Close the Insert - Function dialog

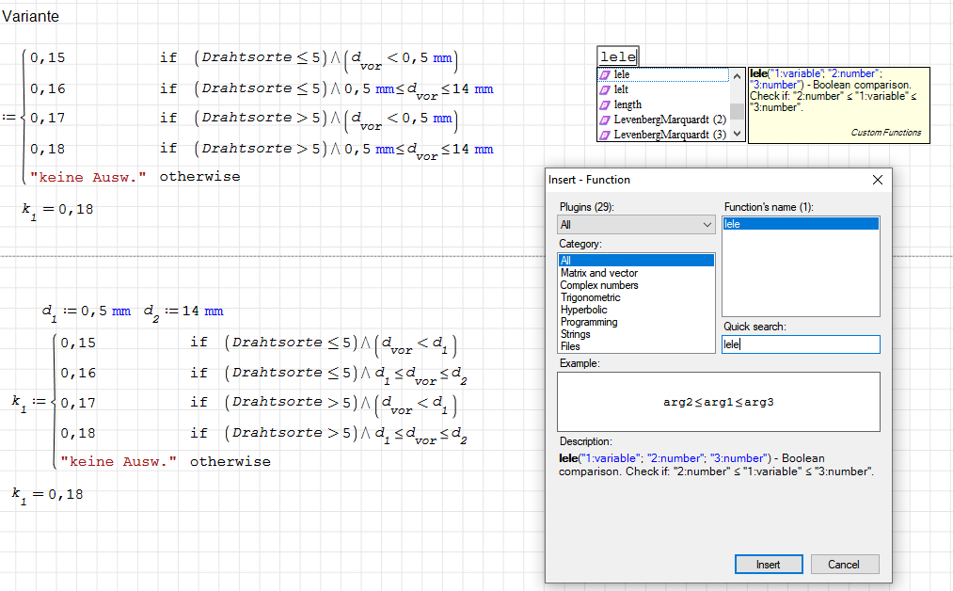[878, 180]
